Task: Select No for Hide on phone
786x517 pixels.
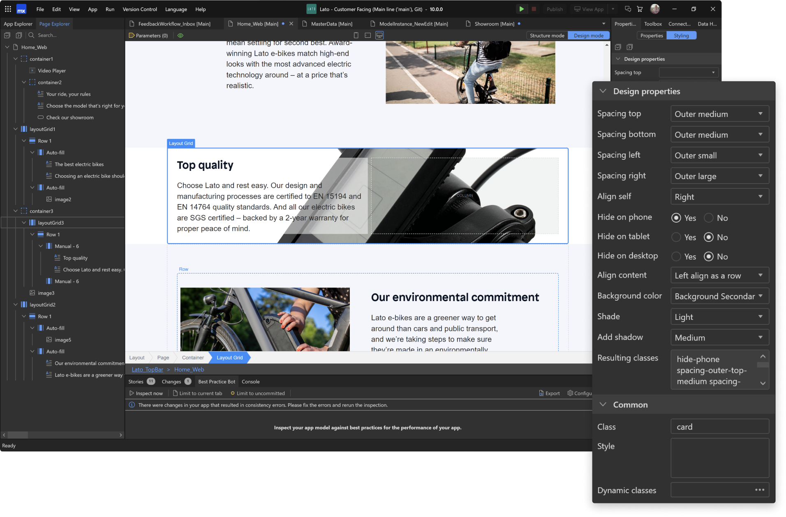Action: 709,218
